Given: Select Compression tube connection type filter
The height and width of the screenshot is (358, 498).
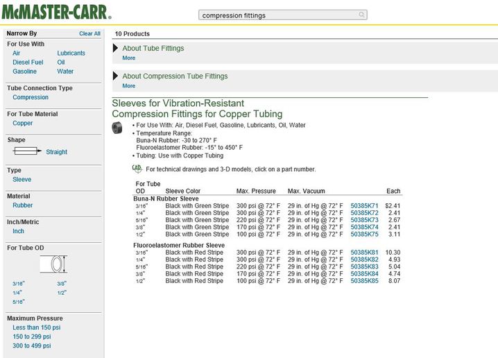Looking at the screenshot, I should pyautogui.click(x=31, y=97).
